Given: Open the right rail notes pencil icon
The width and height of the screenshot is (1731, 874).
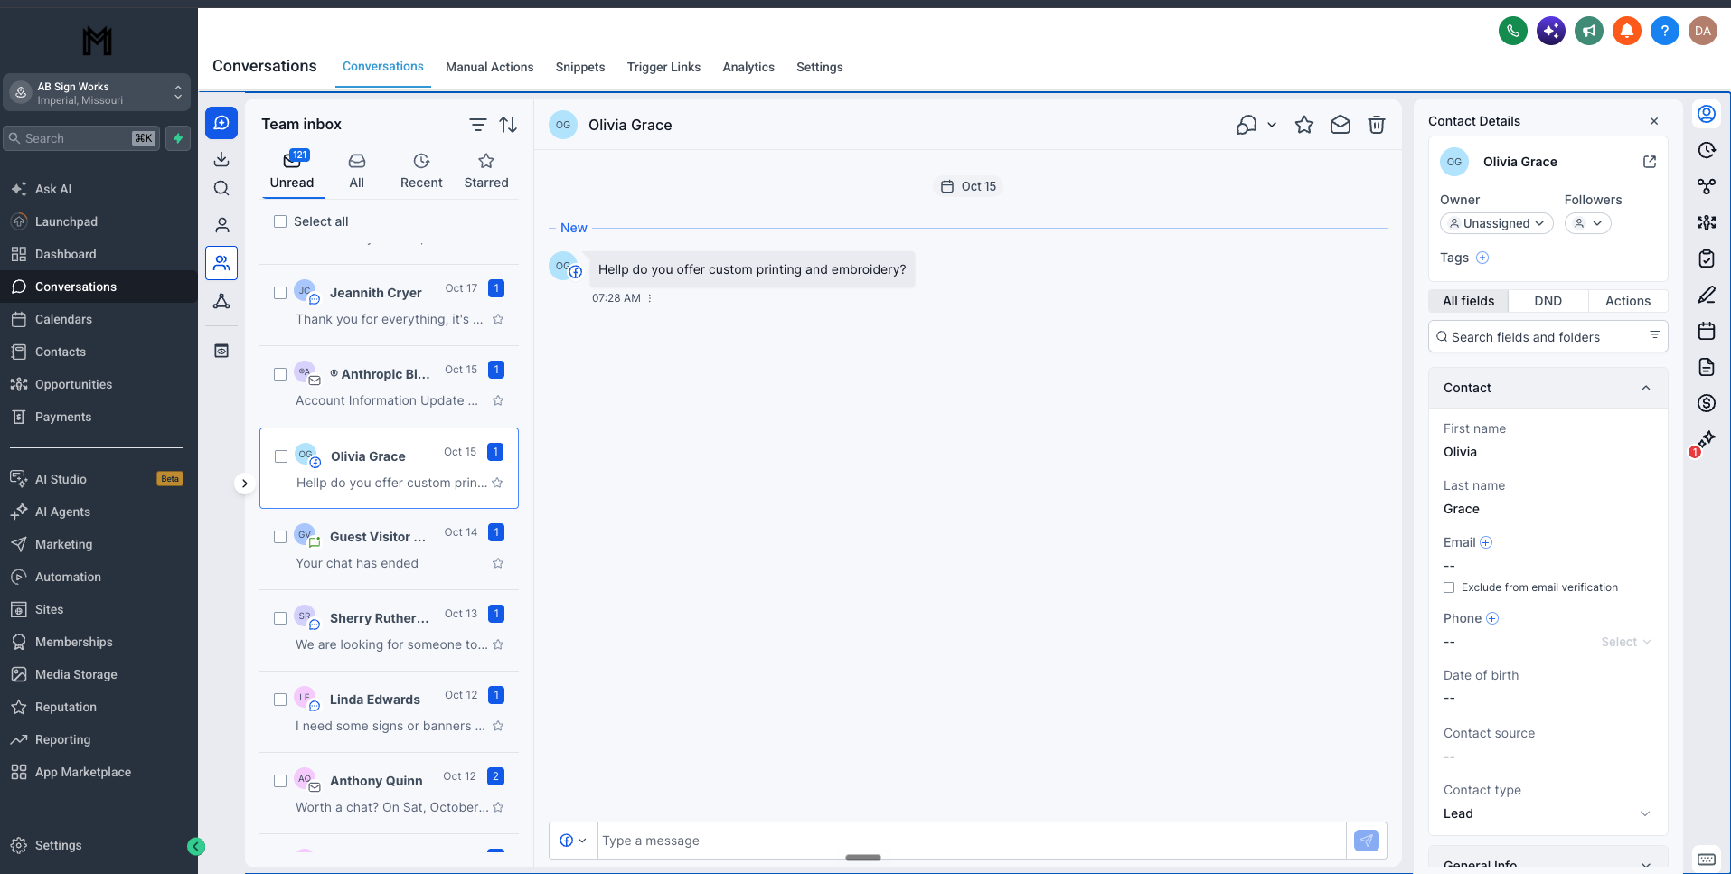Looking at the screenshot, I should [1707, 295].
